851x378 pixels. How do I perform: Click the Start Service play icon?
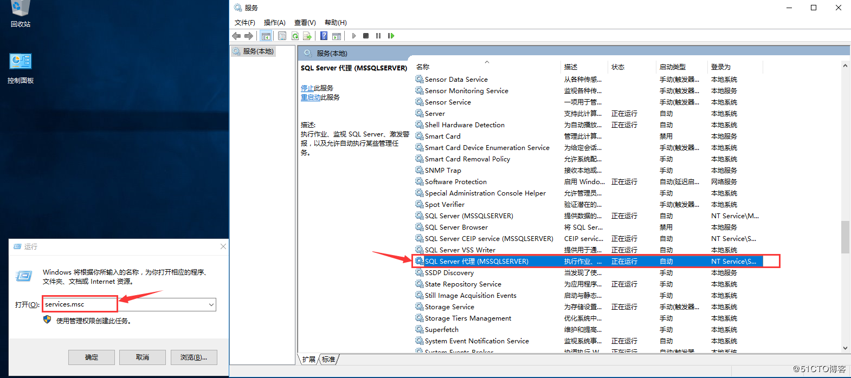[x=354, y=36]
